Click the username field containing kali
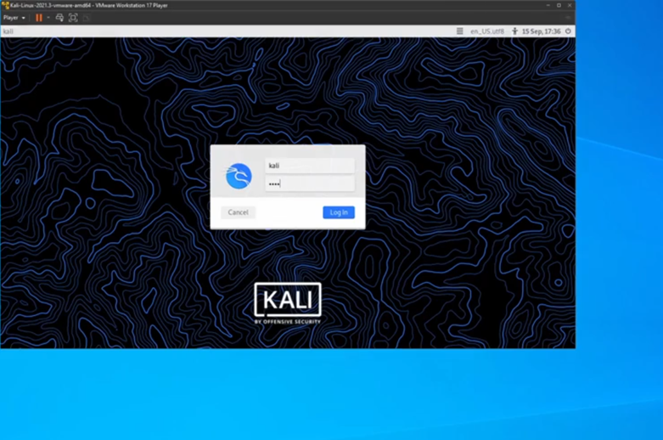This screenshot has width=663, height=440. click(x=310, y=166)
